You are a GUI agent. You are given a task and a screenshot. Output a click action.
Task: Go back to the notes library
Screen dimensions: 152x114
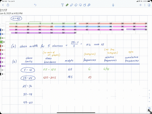click(3, 5)
